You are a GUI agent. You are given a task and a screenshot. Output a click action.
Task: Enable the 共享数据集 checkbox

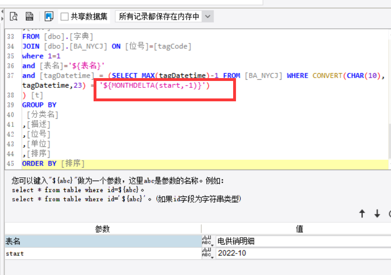(65, 17)
